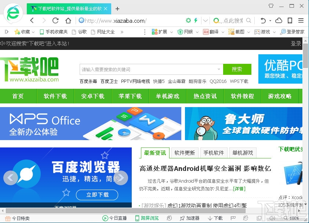This screenshot has height=223, width=309.
Task: Open the 扩展 extensions button
Action: pos(159,32)
